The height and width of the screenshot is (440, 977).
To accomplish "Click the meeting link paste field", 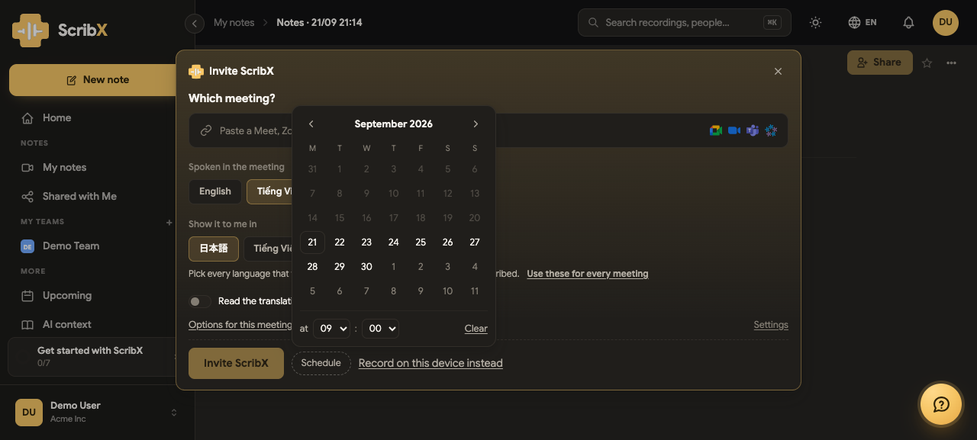I will pos(488,131).
